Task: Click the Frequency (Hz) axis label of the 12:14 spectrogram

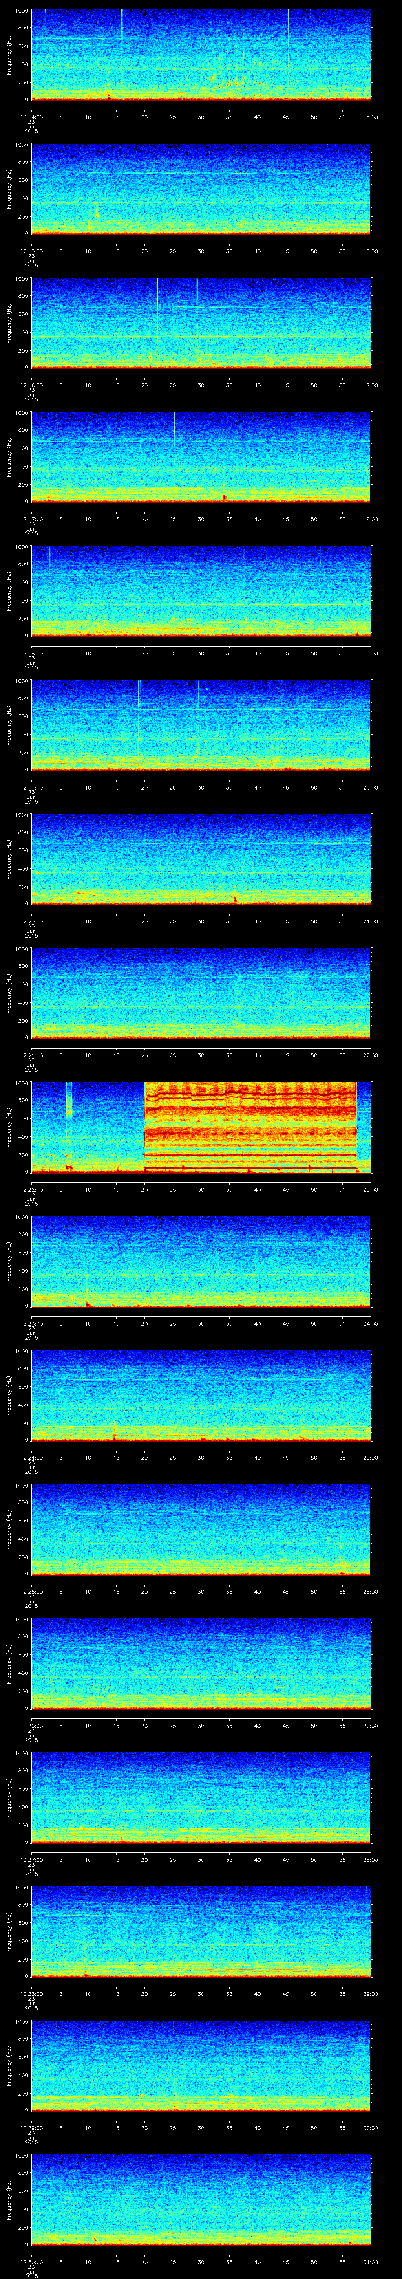Action: point(9,55)
